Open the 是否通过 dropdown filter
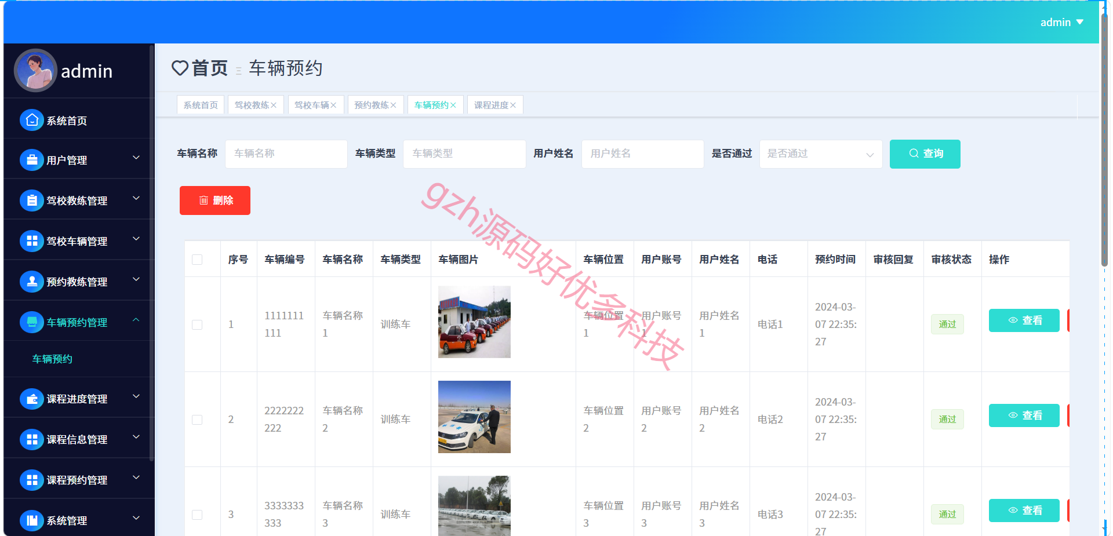 click(821, 154)
